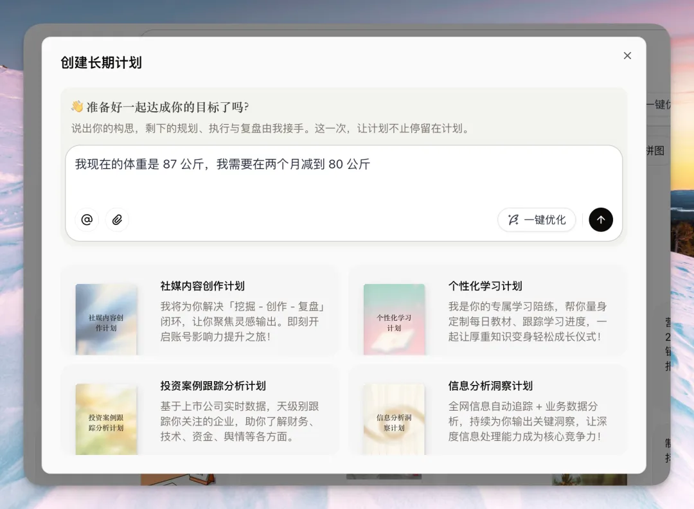Screen dimensions: 694x509
Task: Select the 投资案例跟踪分析计划 template title
Action: click(213, 386)
